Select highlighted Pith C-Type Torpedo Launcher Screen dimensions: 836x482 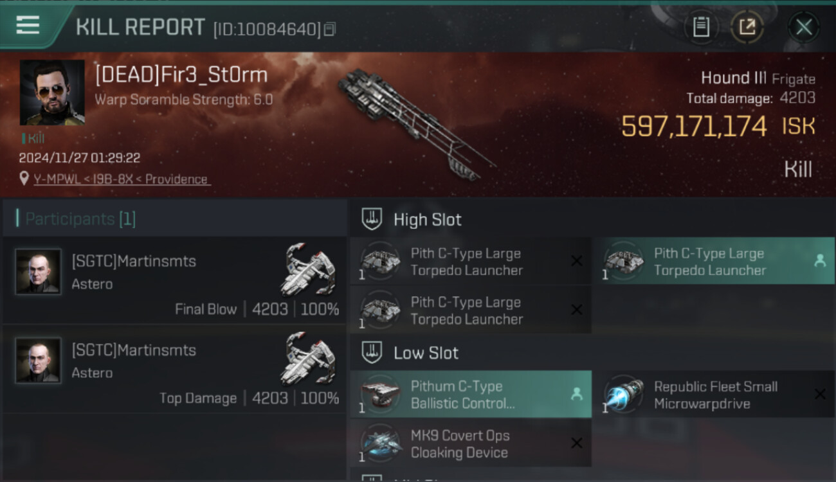[714, 262]
